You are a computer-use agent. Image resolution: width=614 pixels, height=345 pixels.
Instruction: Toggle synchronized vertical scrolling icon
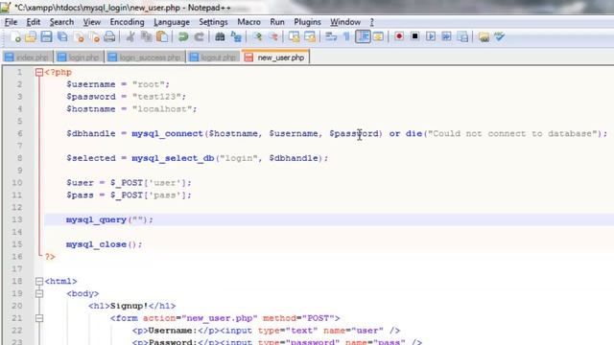coord(294,36)
